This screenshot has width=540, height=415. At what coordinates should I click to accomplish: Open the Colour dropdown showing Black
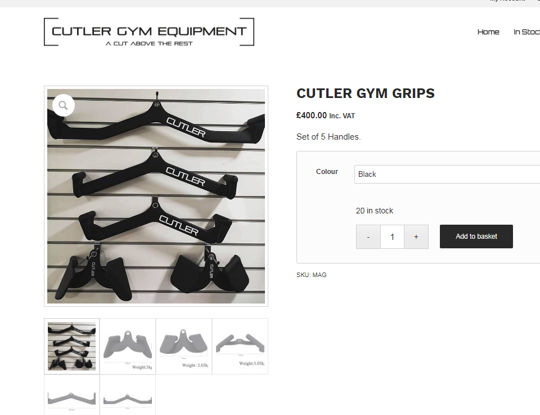pyautogui.click(x=447, y=175)
